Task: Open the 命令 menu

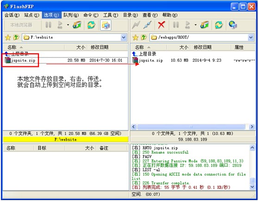Action: coord(91,15)
